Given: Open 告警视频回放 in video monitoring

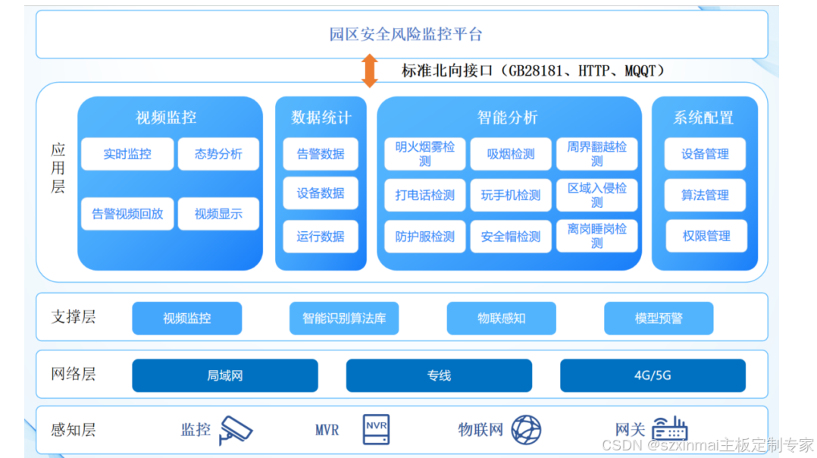Looking at the screenshot, I should pos(127,214).
